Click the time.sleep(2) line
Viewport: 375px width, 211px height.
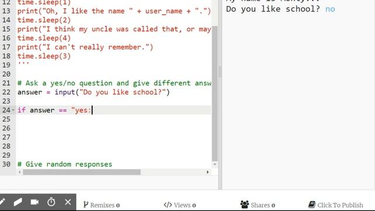(44, 20)
